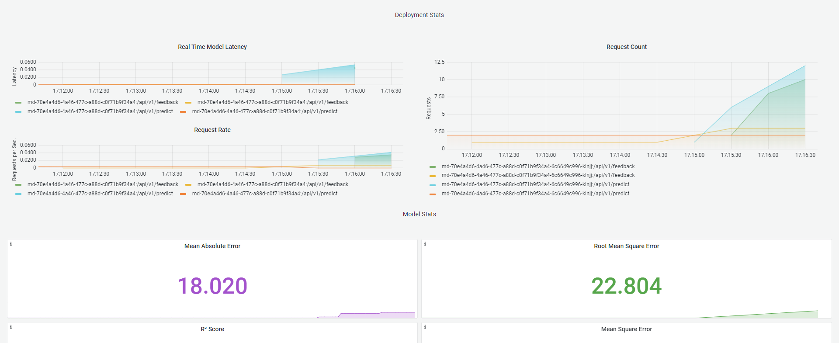Toggle yellow feedback series label in Latency legend
Image resolution: width=839 pixels, height=343 pixels.
(x=273, y=102)
